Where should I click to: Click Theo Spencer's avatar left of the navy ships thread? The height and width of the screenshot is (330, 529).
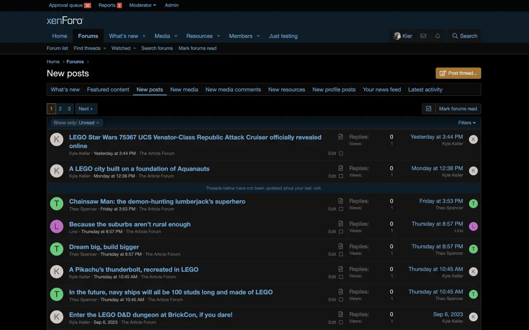[57, 294]
